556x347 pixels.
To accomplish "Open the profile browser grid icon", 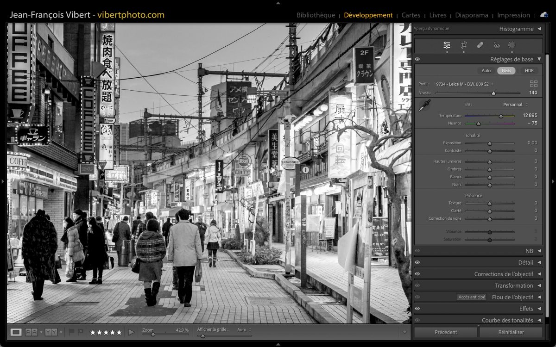I will coord(534,84).
